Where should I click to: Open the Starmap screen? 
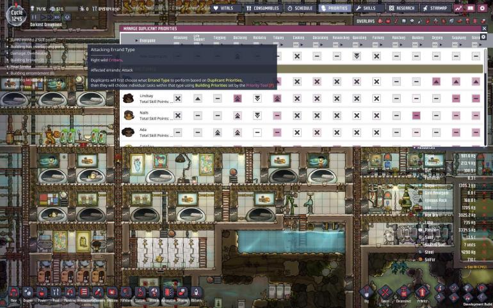click(435, 8)
